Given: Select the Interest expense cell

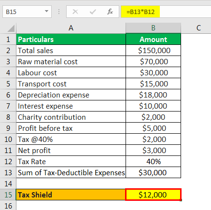Looking at the screenshot, I should tap(71, 106).
